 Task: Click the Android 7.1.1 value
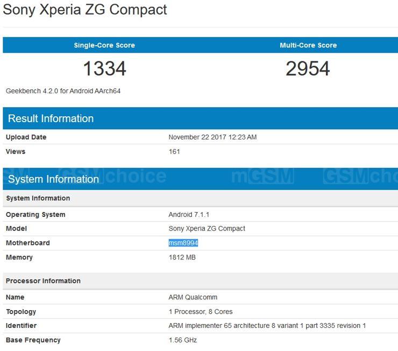click(x=189, y=215)
